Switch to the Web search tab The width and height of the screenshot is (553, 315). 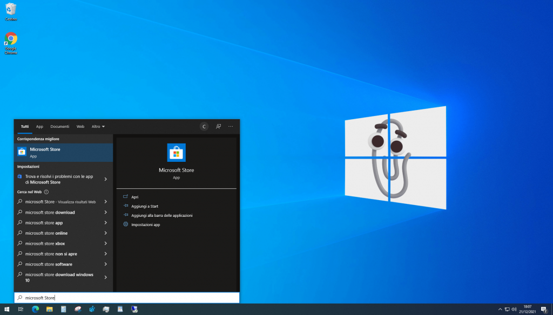(x=80, y=126)
